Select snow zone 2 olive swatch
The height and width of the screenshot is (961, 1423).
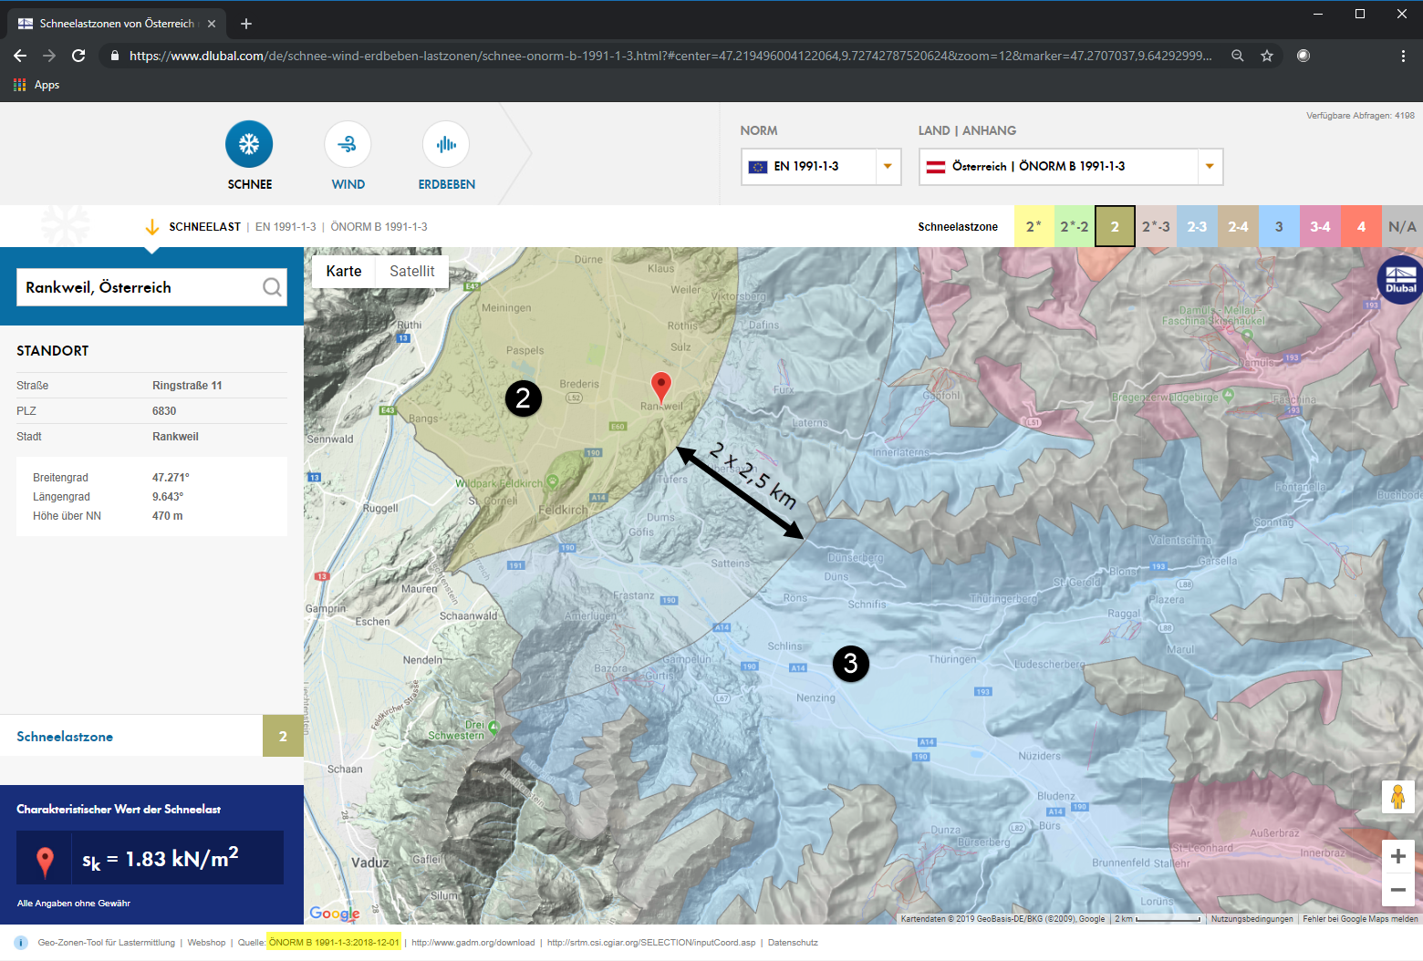click(1115, 227)
